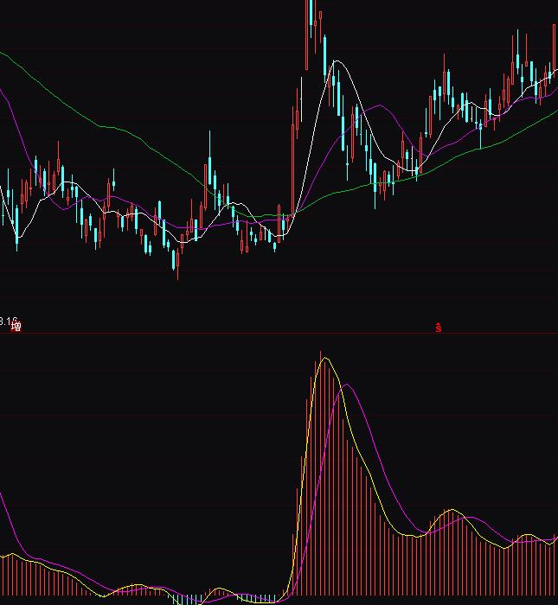
Task: Click the second smaller hump of yellow line
Action: (x=450, y=512)
